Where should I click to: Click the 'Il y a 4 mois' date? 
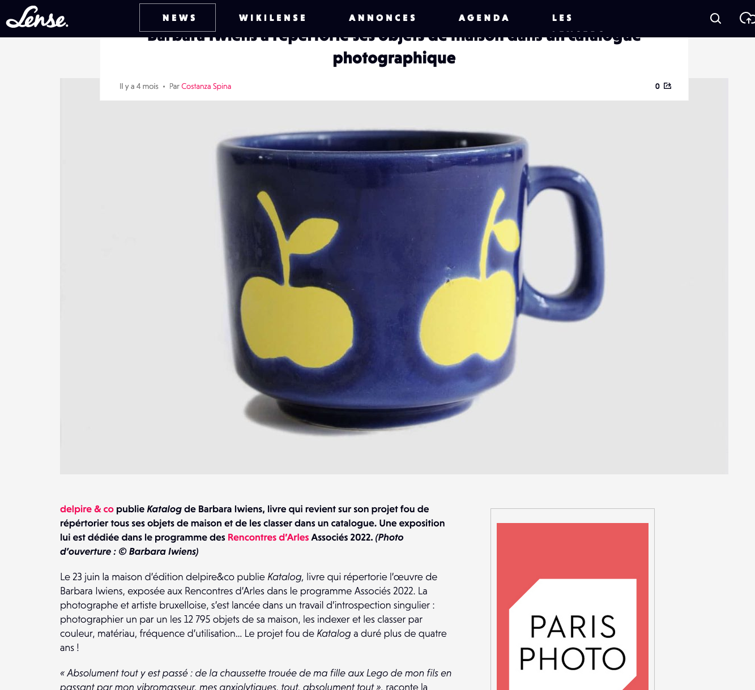(x=139, y=86)
